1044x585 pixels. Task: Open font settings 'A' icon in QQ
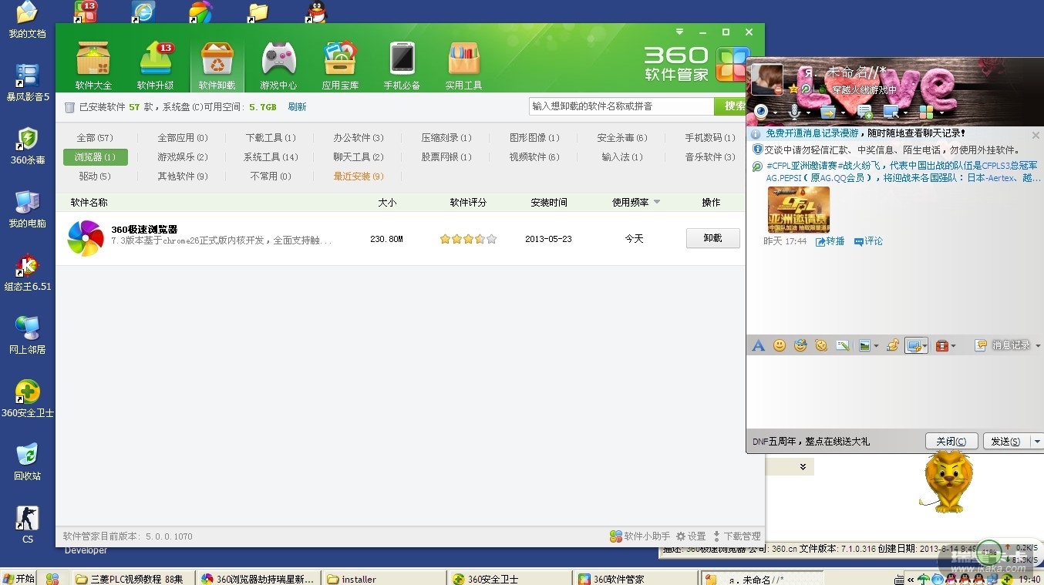click(759, 345)
